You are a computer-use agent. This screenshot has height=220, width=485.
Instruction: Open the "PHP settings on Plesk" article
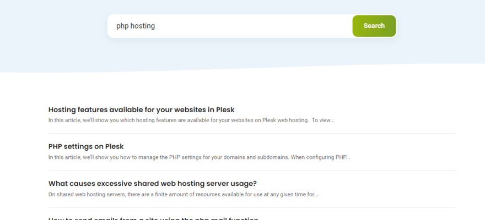click(86, 146)
